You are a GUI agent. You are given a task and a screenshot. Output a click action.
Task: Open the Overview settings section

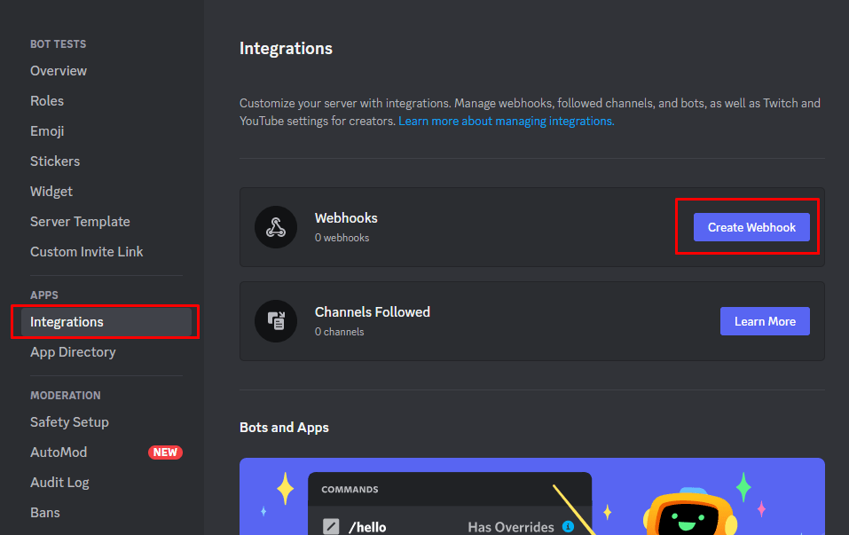point(59,70)
